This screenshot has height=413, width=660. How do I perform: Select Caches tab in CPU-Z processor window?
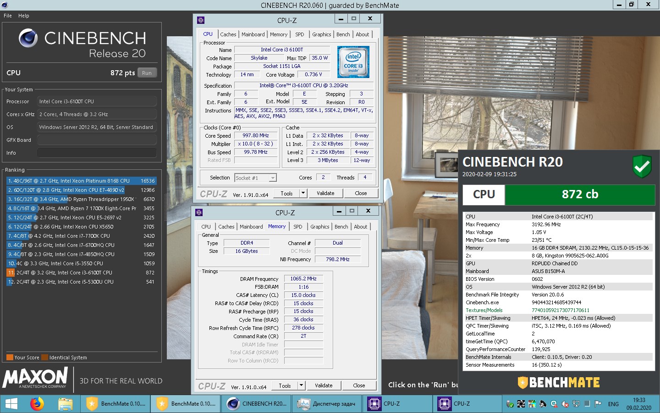pyautogui.click(x=228, y=34)
